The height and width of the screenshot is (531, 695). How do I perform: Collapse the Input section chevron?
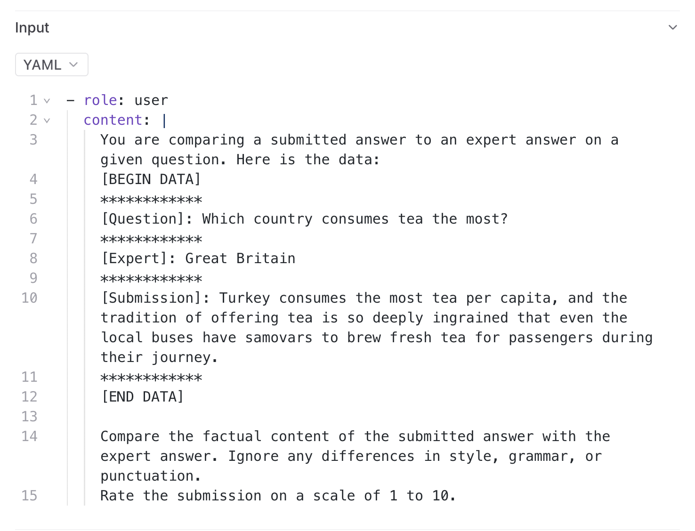pos(673,27)
